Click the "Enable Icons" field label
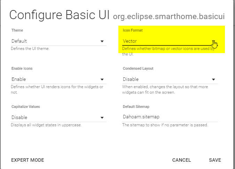The width and height of the screenshot is (235, 169). pyautogui.click(x=22, y=69)
